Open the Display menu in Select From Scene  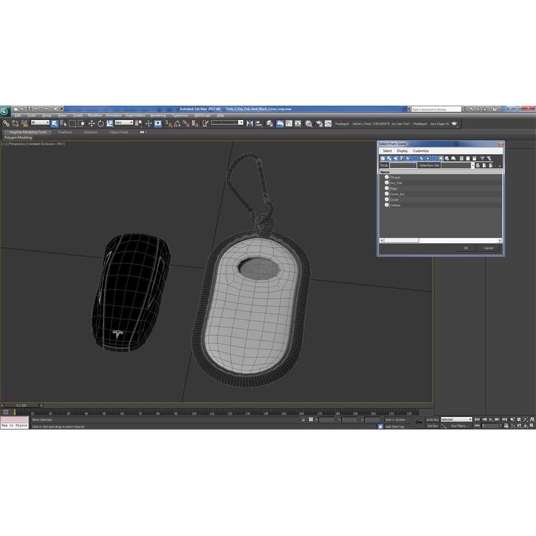pos(402,151)
